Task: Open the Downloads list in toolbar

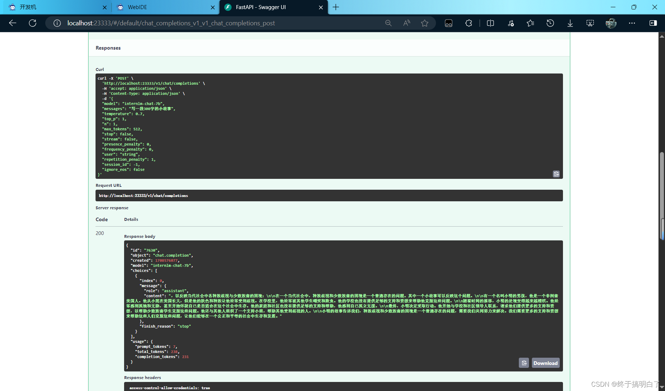Action: click(570, 23)
